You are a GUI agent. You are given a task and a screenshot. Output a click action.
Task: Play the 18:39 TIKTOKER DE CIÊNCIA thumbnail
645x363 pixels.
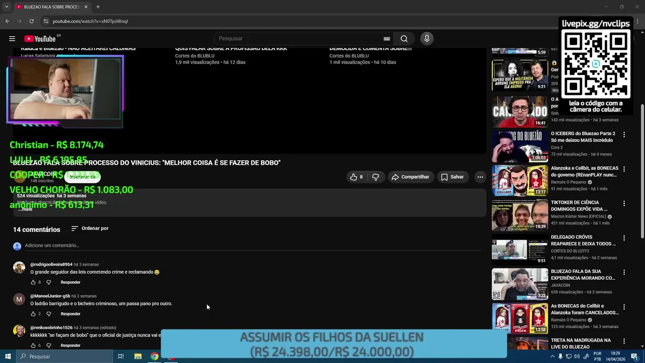coord(520,215)
